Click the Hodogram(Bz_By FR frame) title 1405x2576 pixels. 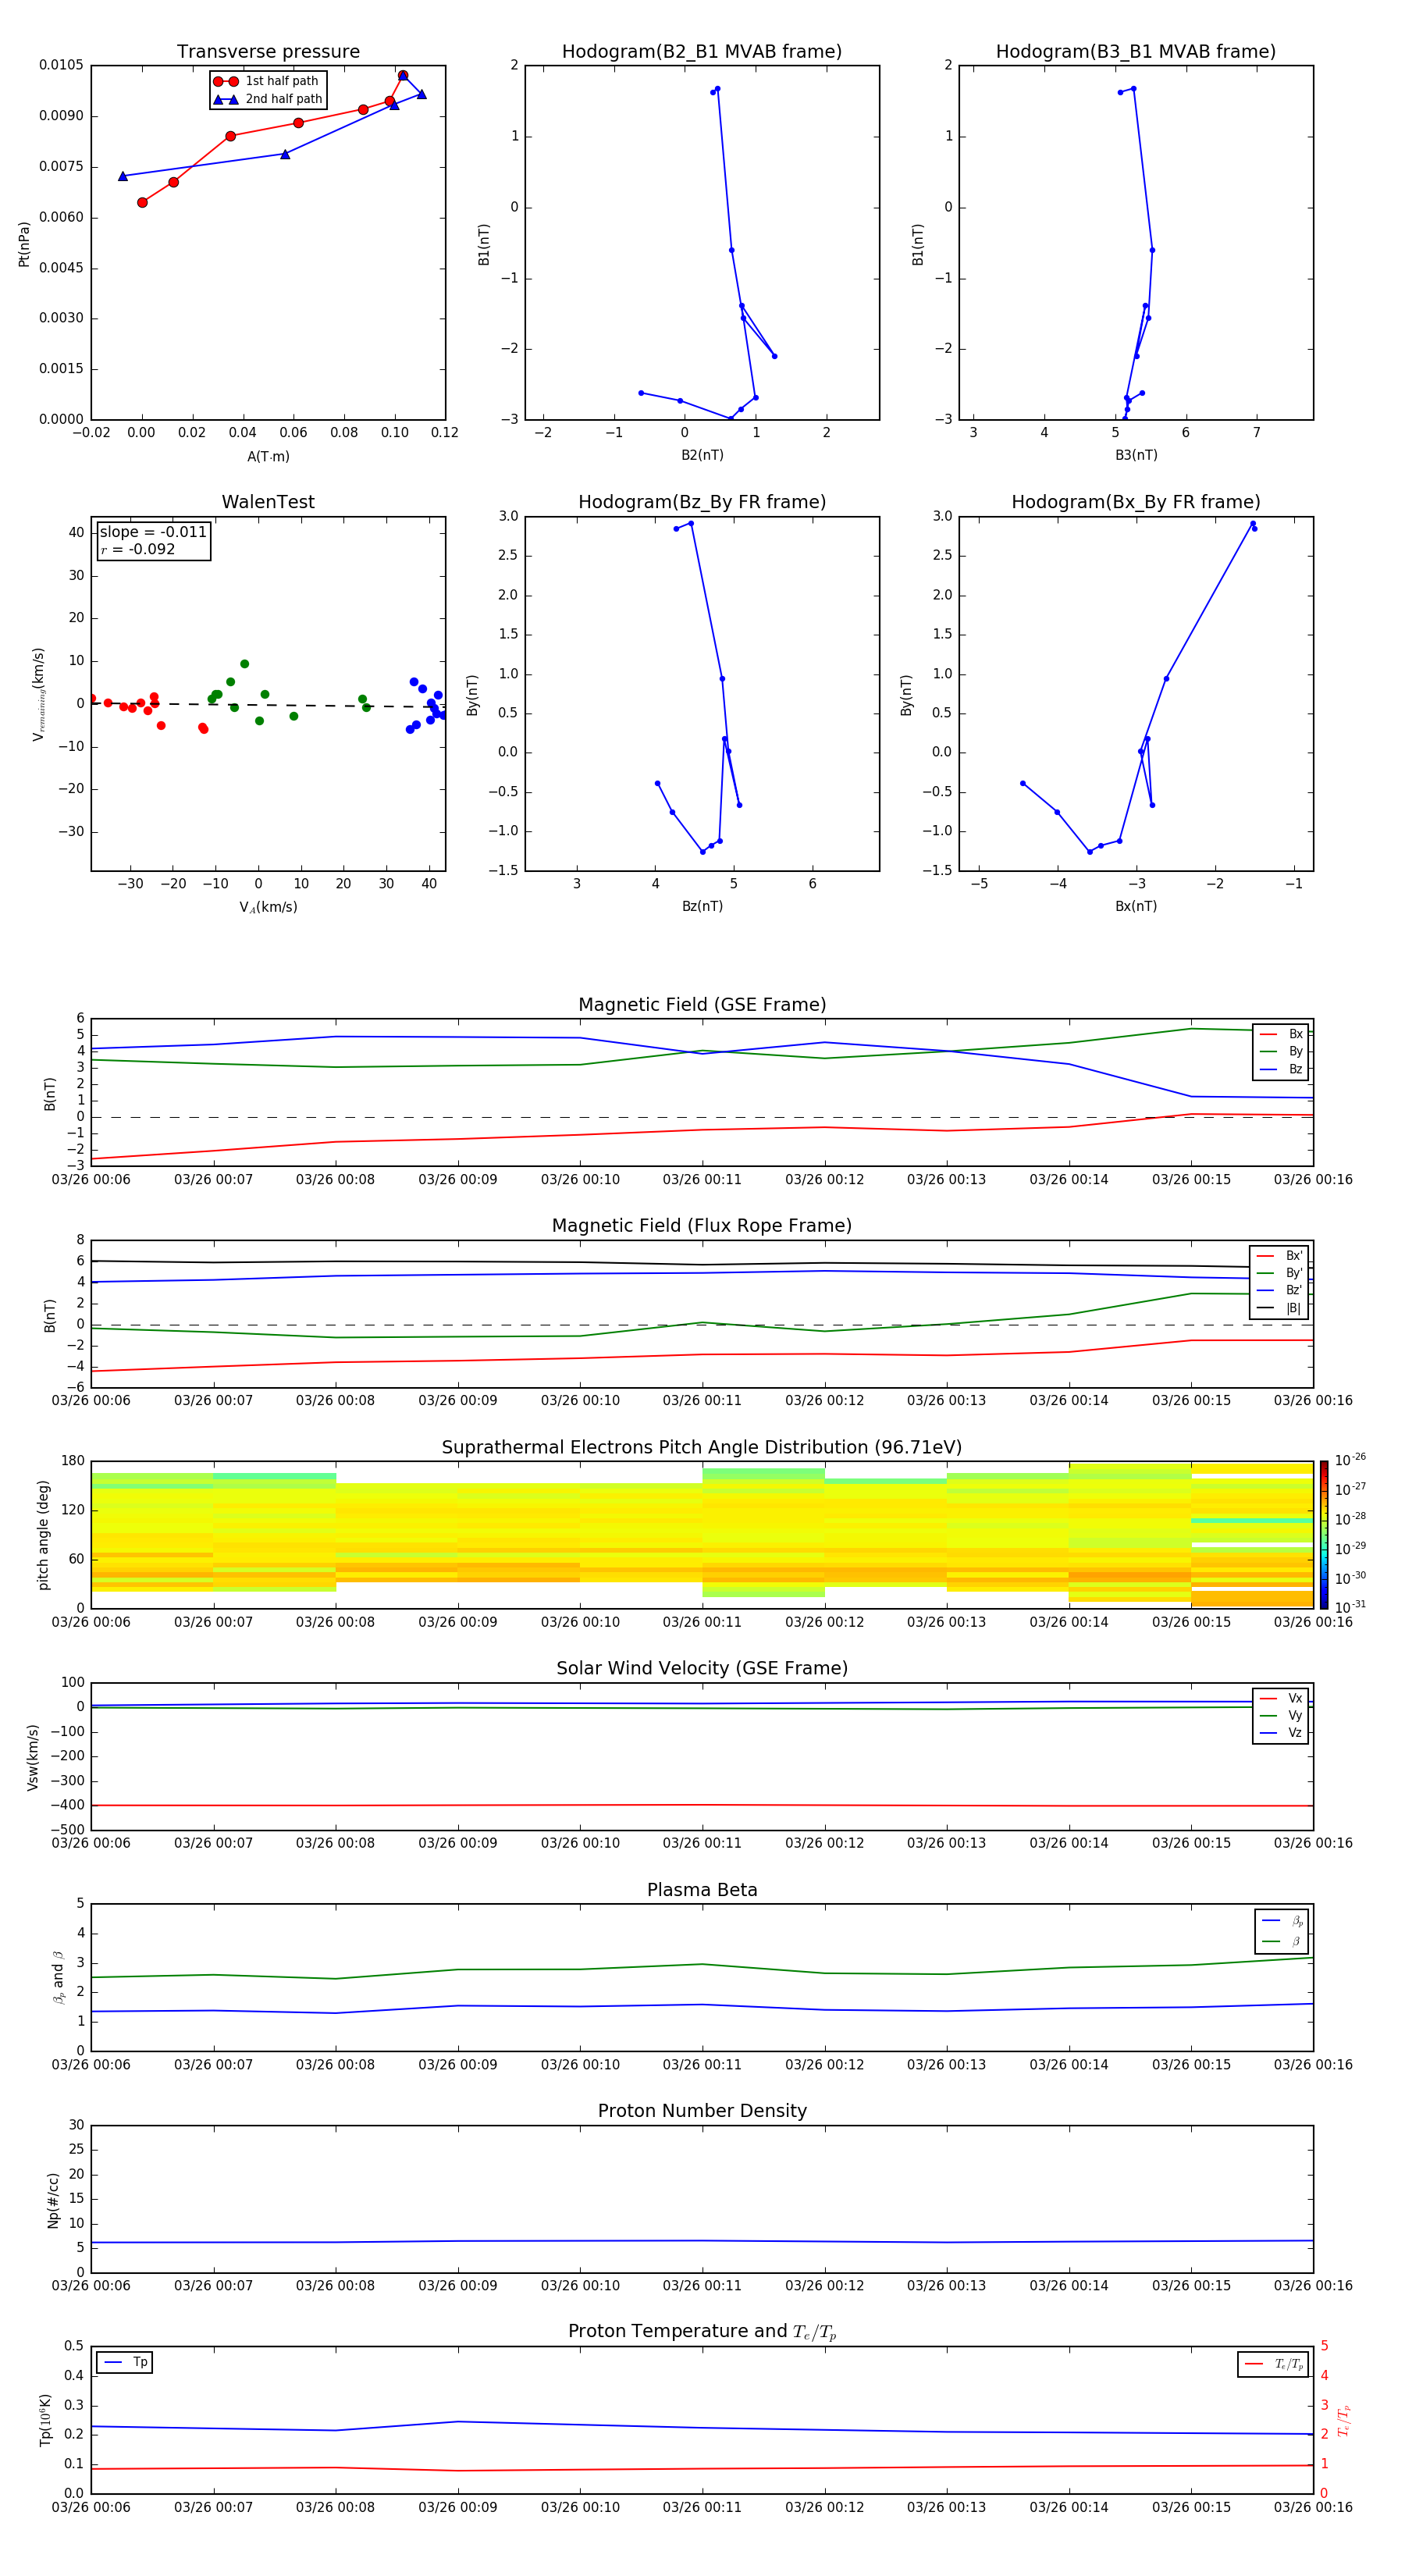[x=702, y=502]
